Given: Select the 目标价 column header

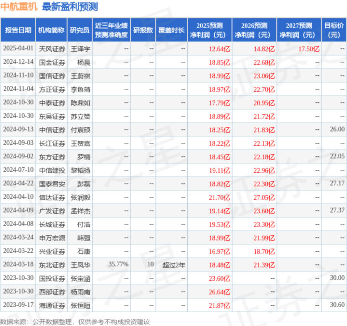Looking at the screenshot, I should click(334, 30).
